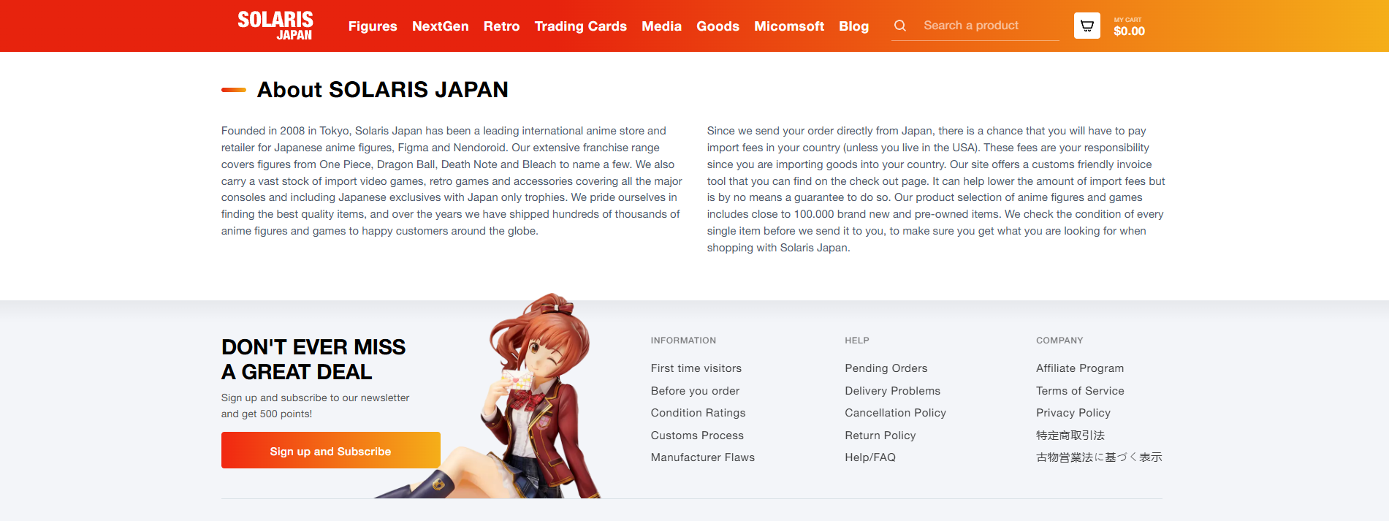1389x521 pixels.
Task: Open the Figures menu
Action: pos(373,26)
